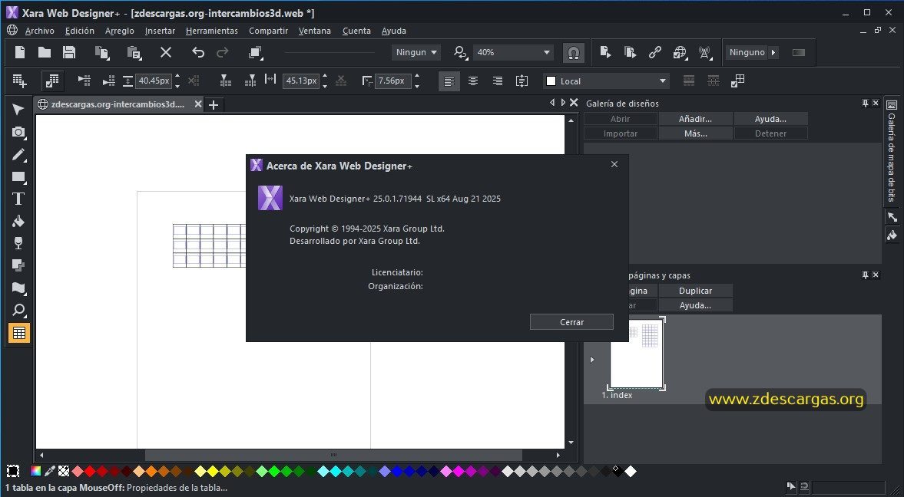The width and height of the screenshot is (904, 497).
Task: Select the Fill bucket tool
Action: tap(18, 221)
